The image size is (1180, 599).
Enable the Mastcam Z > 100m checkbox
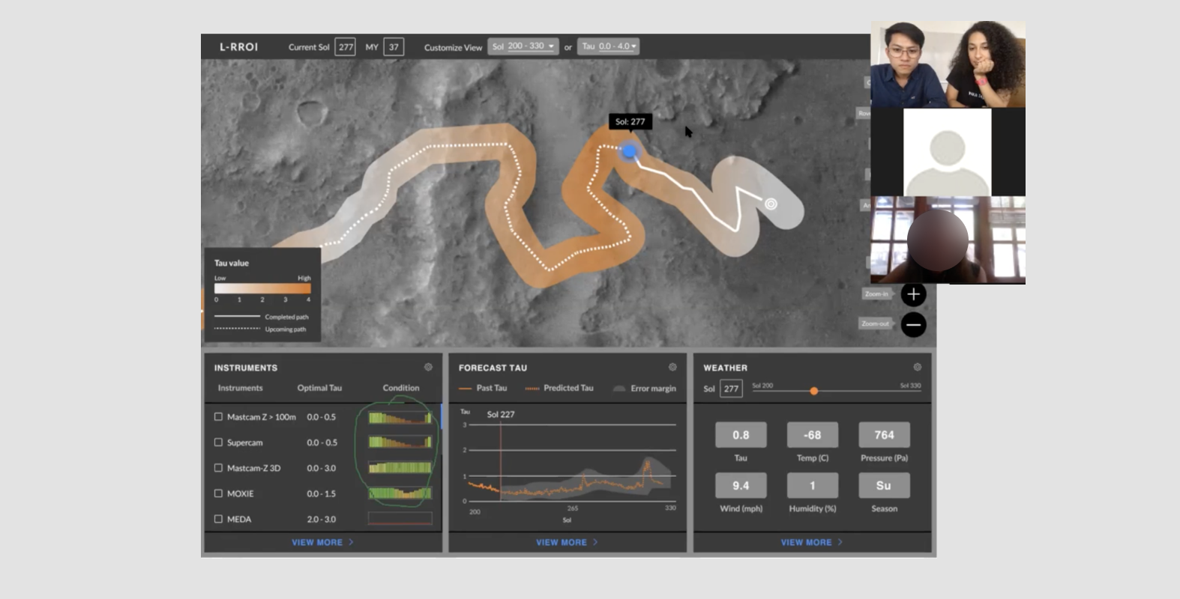(218, 416)
